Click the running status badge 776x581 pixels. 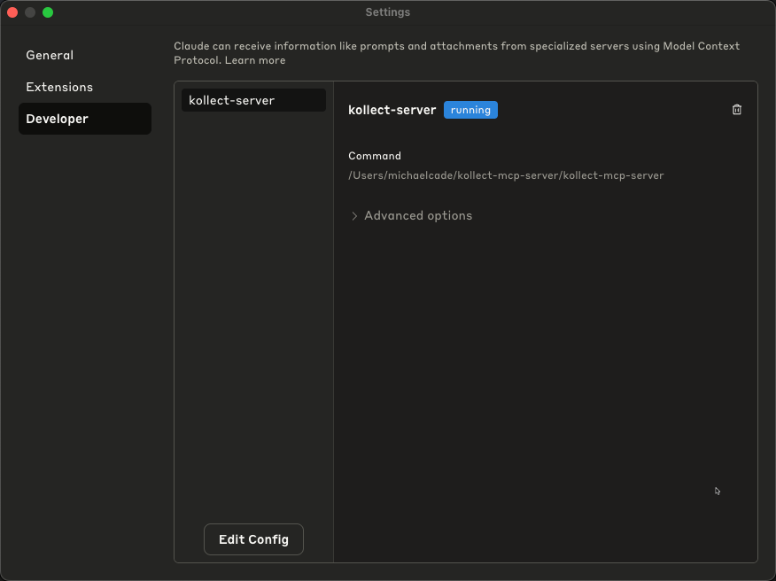tap(470, 110)
